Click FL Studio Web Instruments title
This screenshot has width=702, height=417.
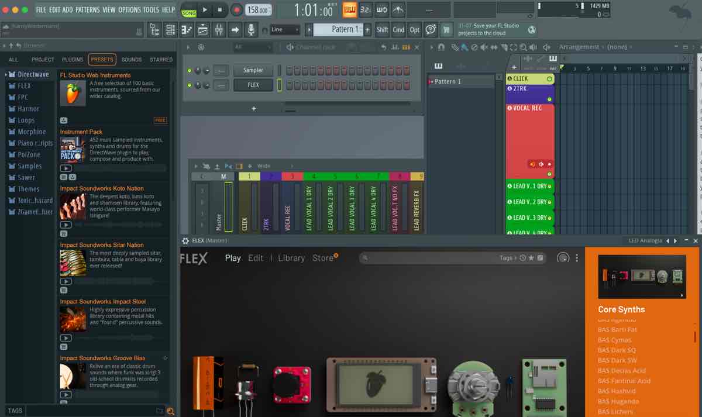click(95, 75)
